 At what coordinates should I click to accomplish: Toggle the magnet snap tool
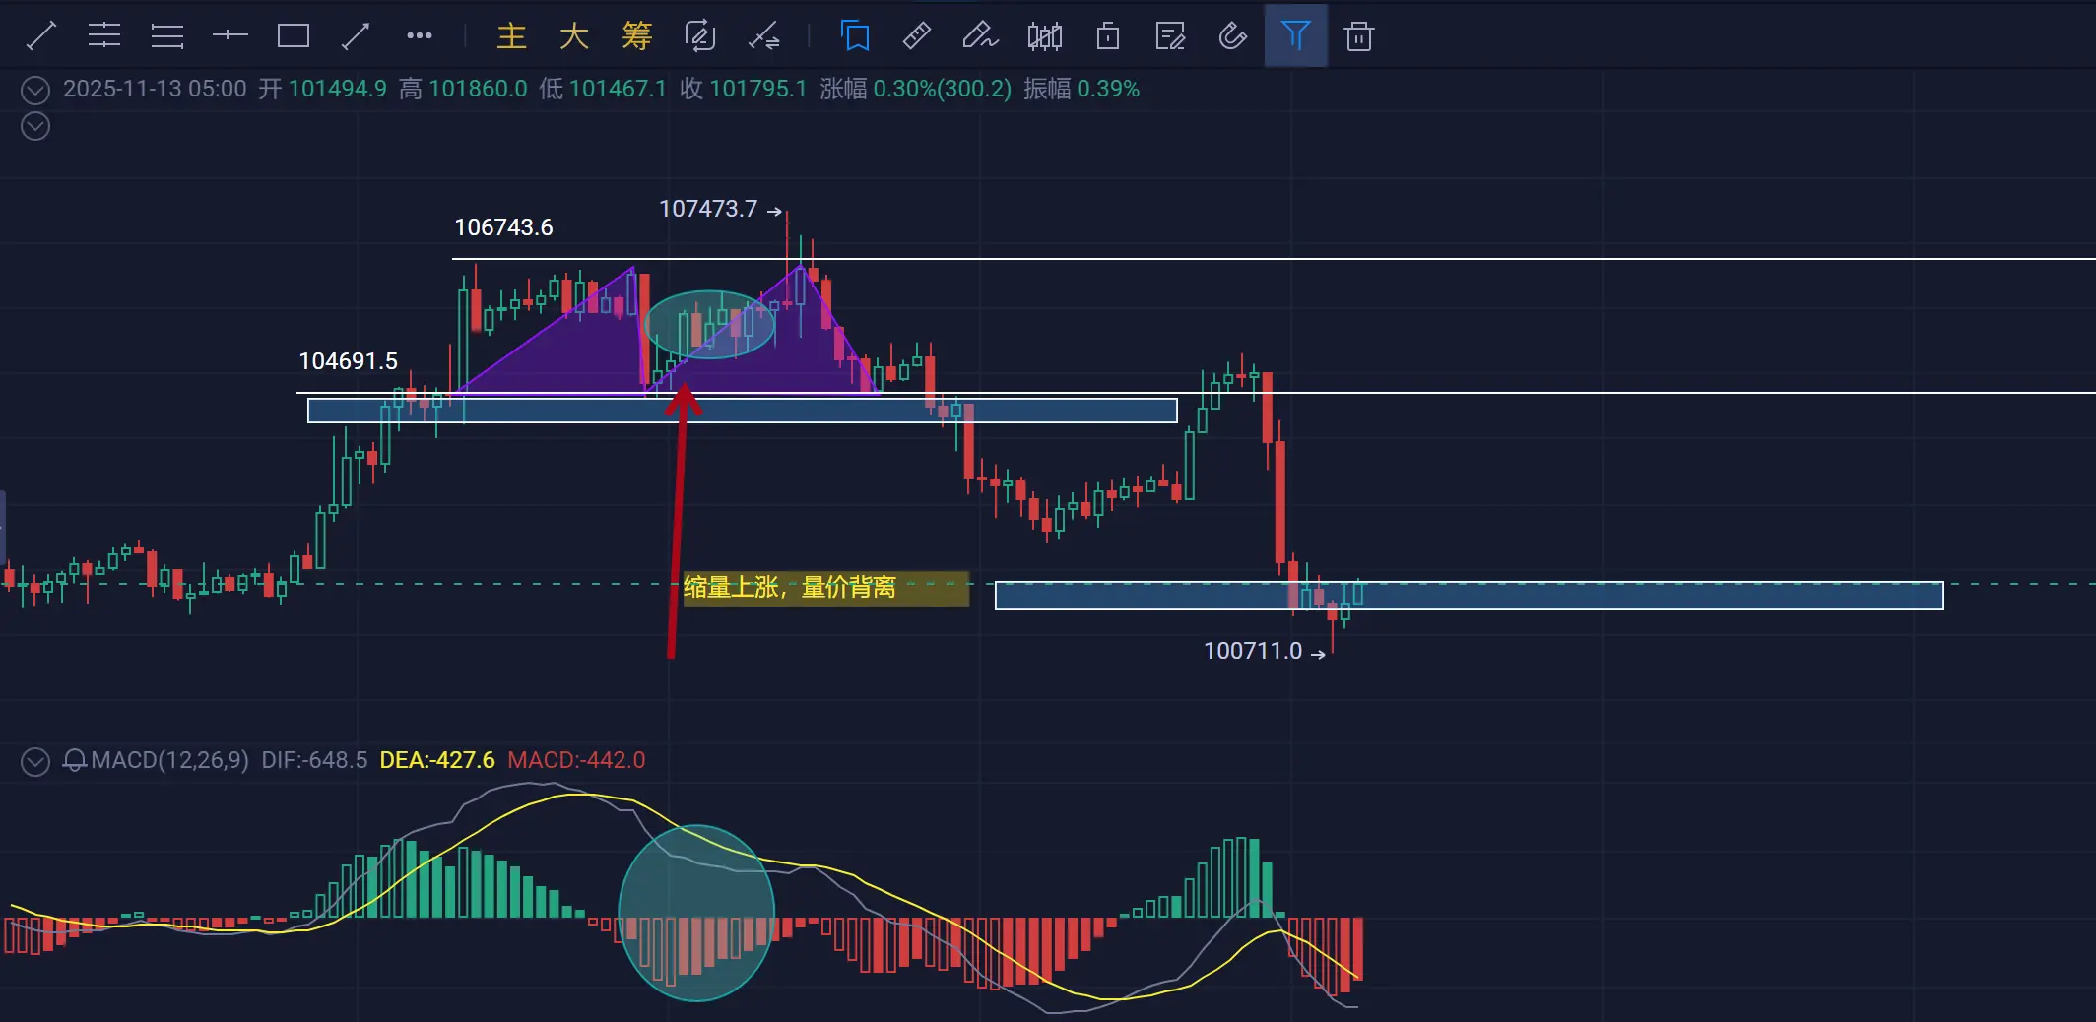pos(1232,36)
